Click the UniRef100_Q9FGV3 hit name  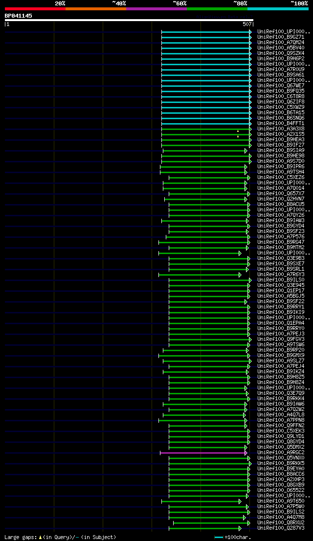281,339
